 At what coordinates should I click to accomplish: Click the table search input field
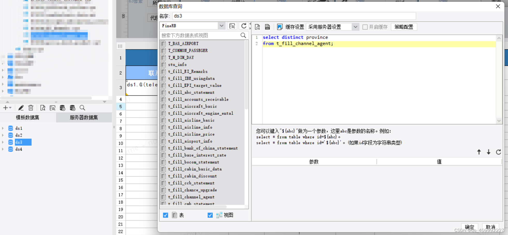tap(200, 35)
